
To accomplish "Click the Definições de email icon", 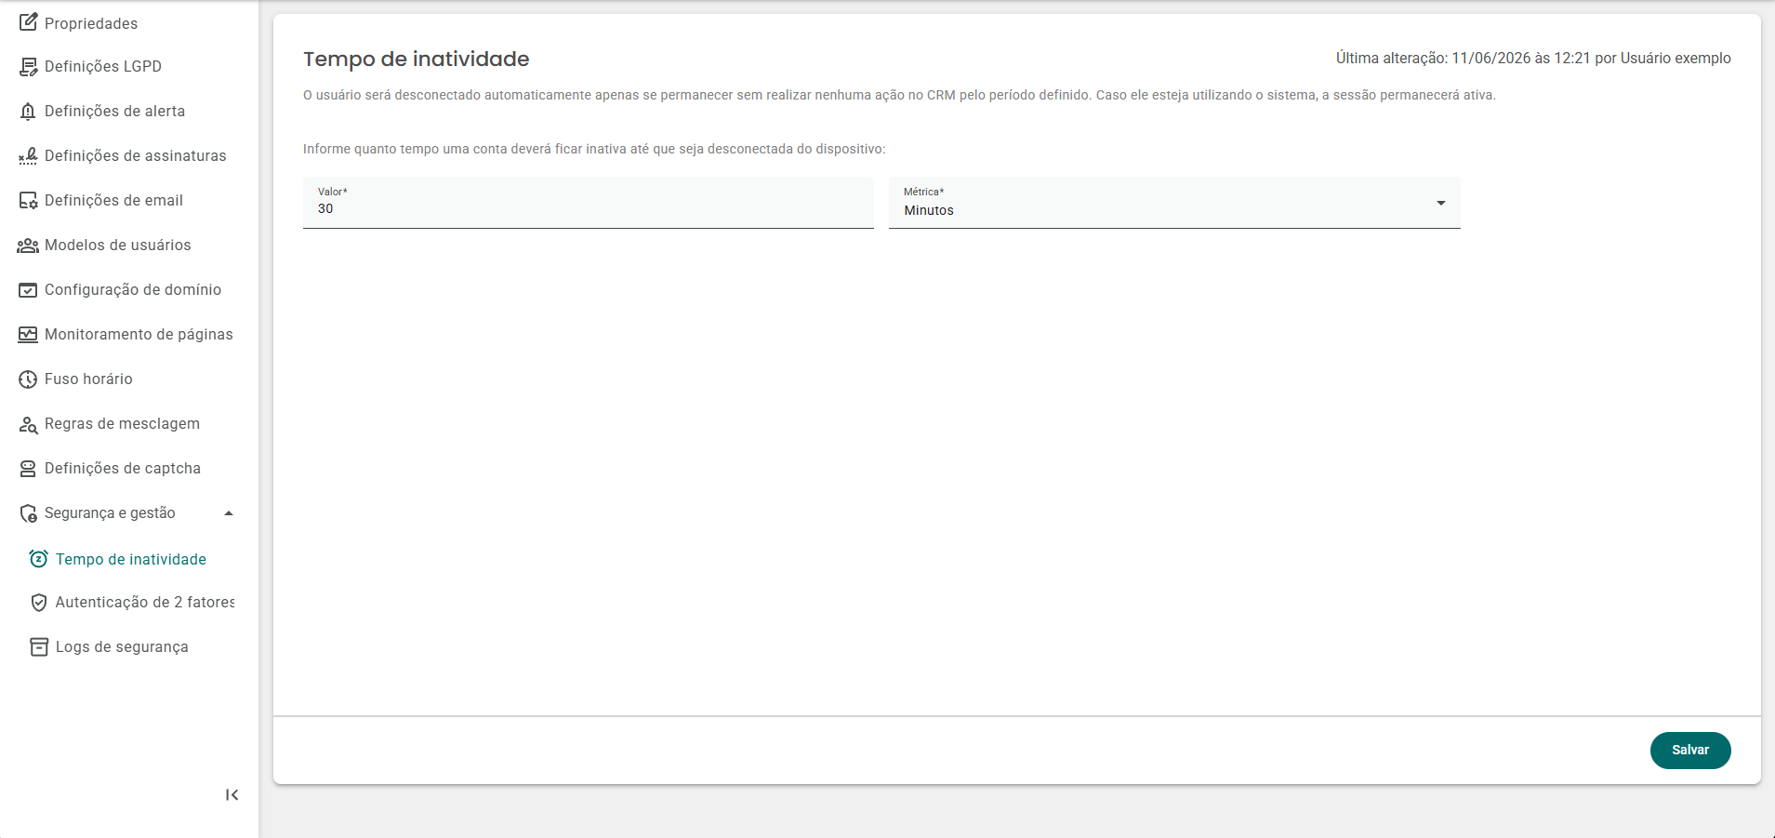I will tap(28, 201).
